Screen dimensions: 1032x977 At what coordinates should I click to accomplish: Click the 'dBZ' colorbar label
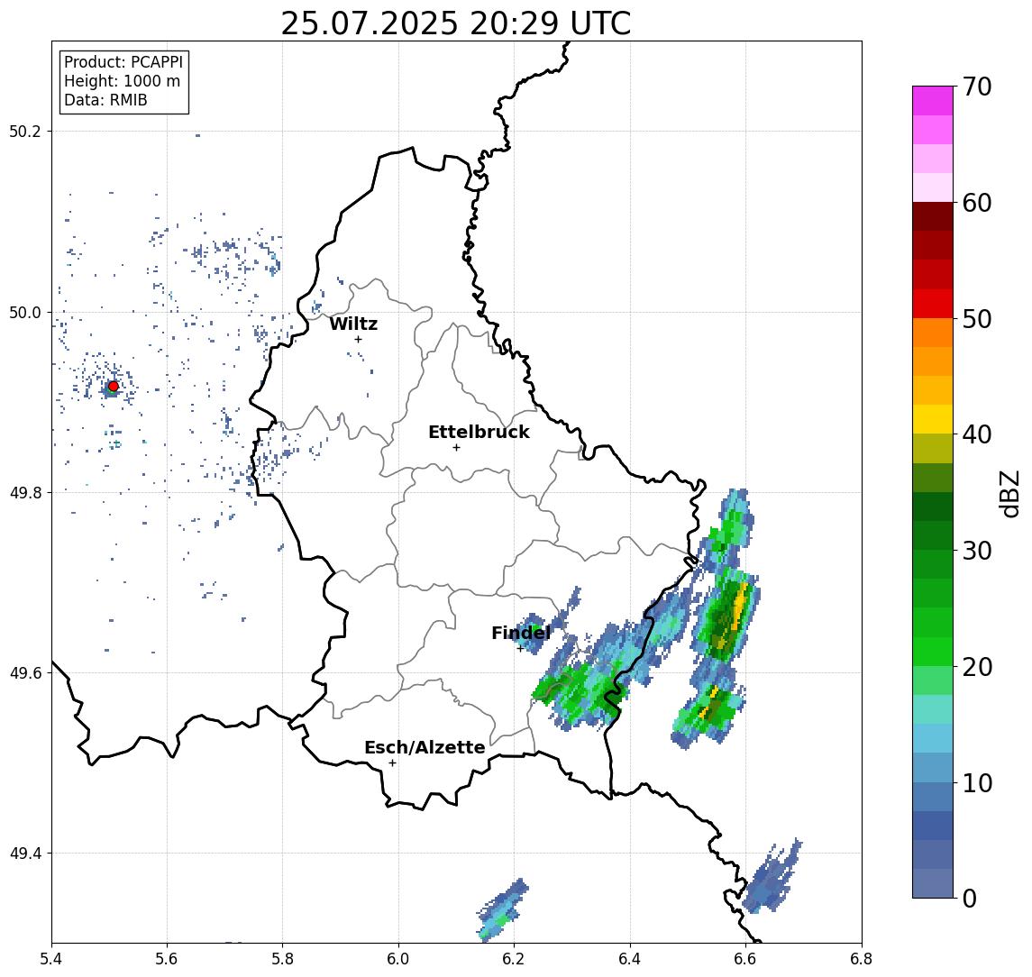1009,493
